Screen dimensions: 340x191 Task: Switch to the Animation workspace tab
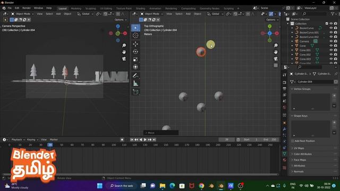[x=155, y=8]
